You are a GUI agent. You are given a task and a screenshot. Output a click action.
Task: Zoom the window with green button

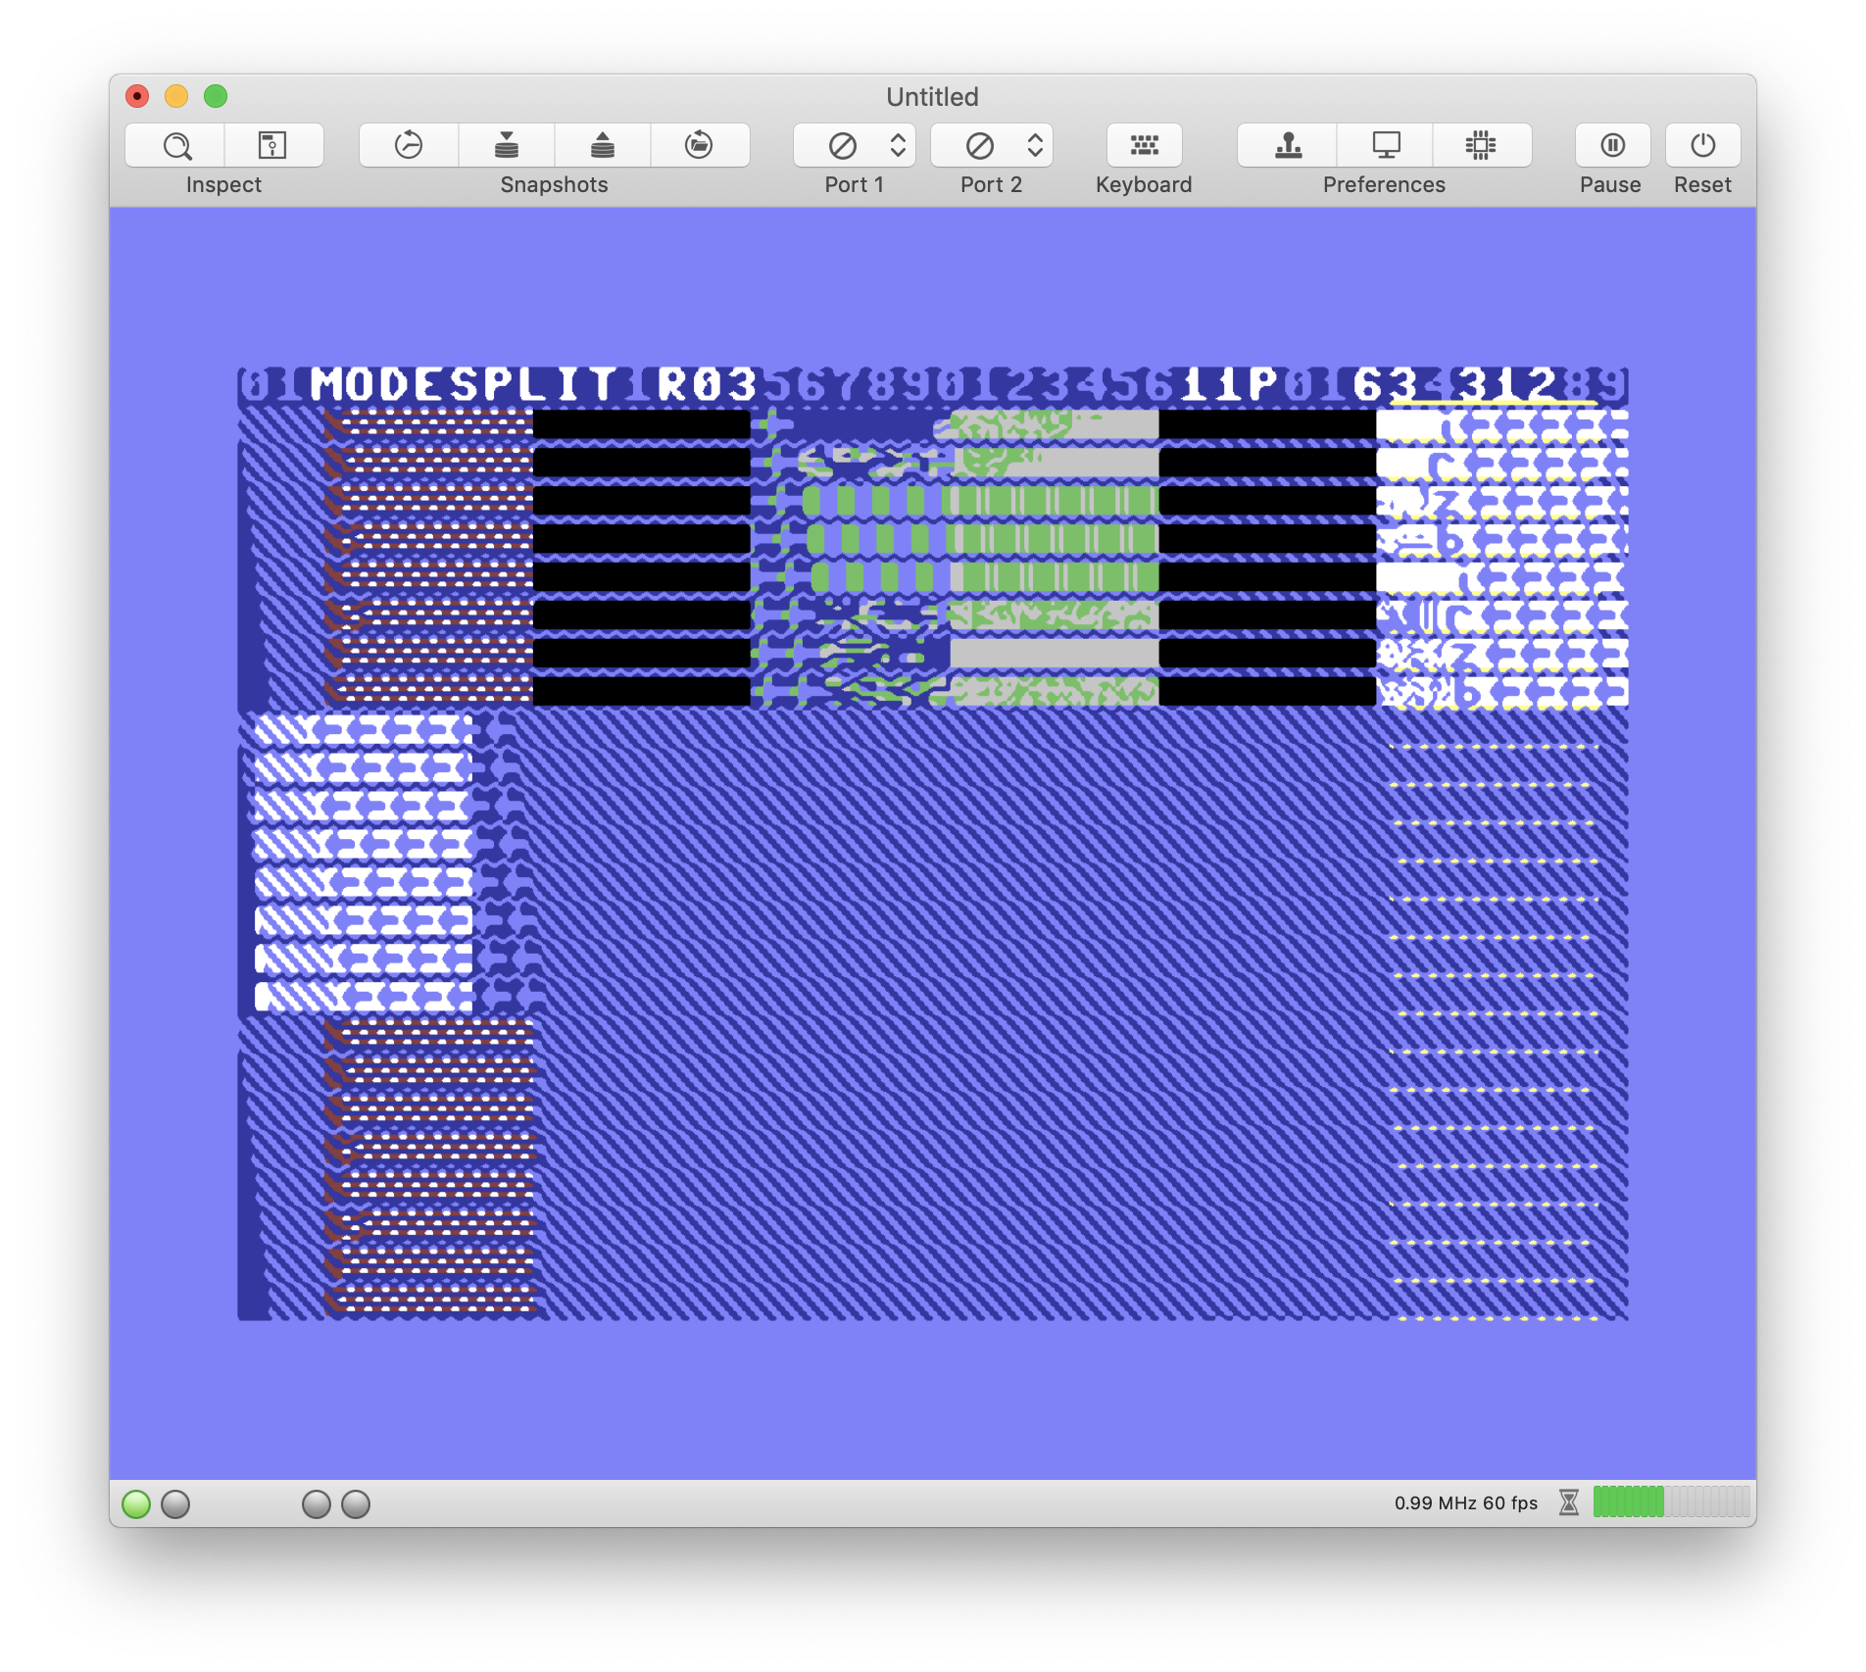216,96
